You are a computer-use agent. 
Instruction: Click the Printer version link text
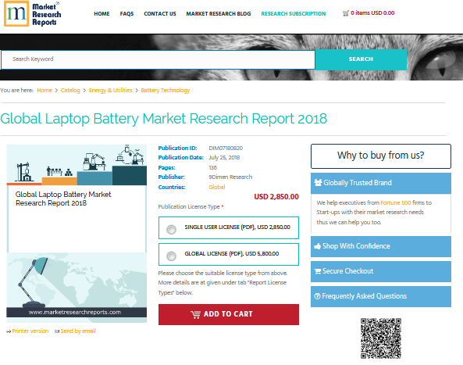(x=30, y=331)
